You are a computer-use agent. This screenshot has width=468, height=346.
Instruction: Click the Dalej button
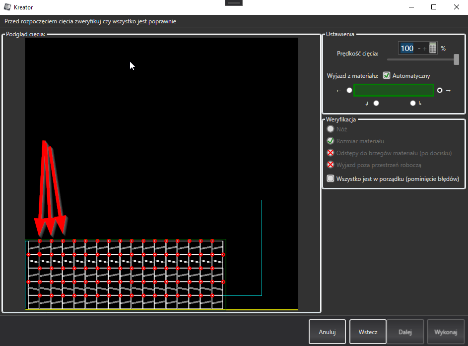click(405, 332)
